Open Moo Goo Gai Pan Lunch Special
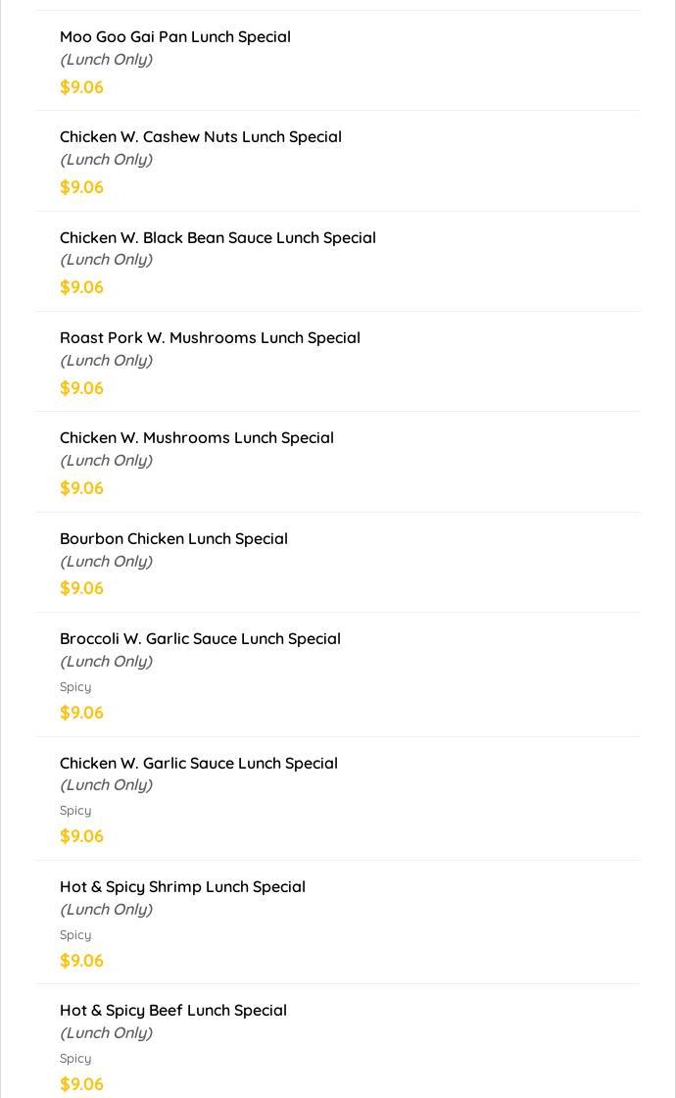Image resolution: width=676 pixels, height=1098 pixels. (x=338, y=60)
